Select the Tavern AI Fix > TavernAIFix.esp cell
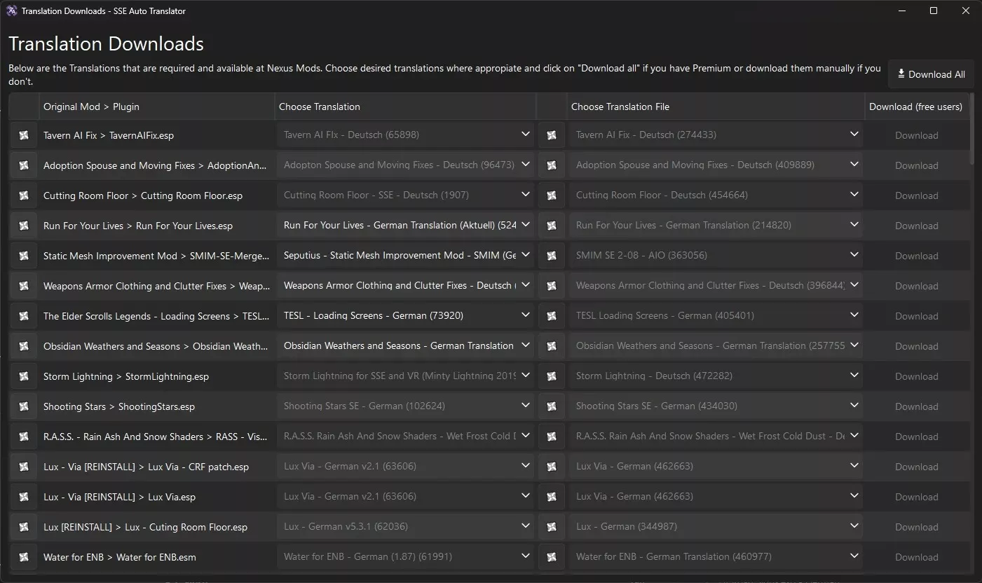Viewport: 982px width, 583px height. (156, 135)
